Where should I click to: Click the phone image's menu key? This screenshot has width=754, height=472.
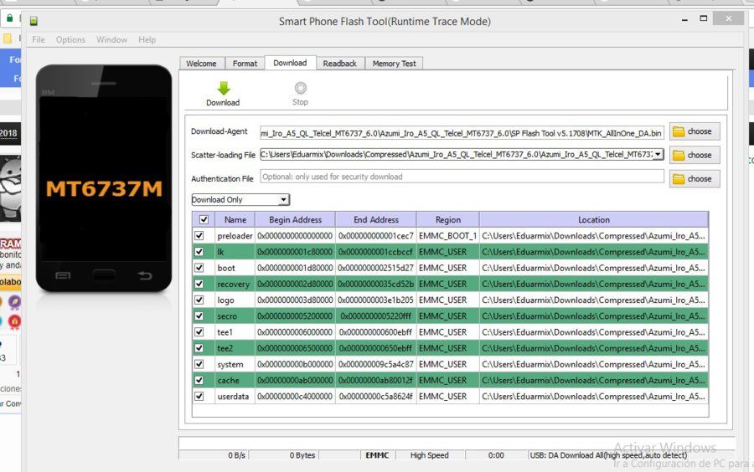pos(63,275)
